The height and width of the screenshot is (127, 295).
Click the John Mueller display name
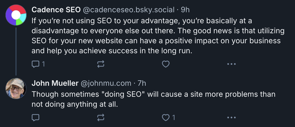(55, 83)
